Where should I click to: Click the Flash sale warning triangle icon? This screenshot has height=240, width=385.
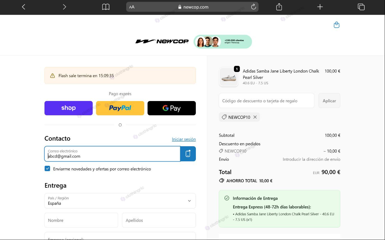coord(52,76)
